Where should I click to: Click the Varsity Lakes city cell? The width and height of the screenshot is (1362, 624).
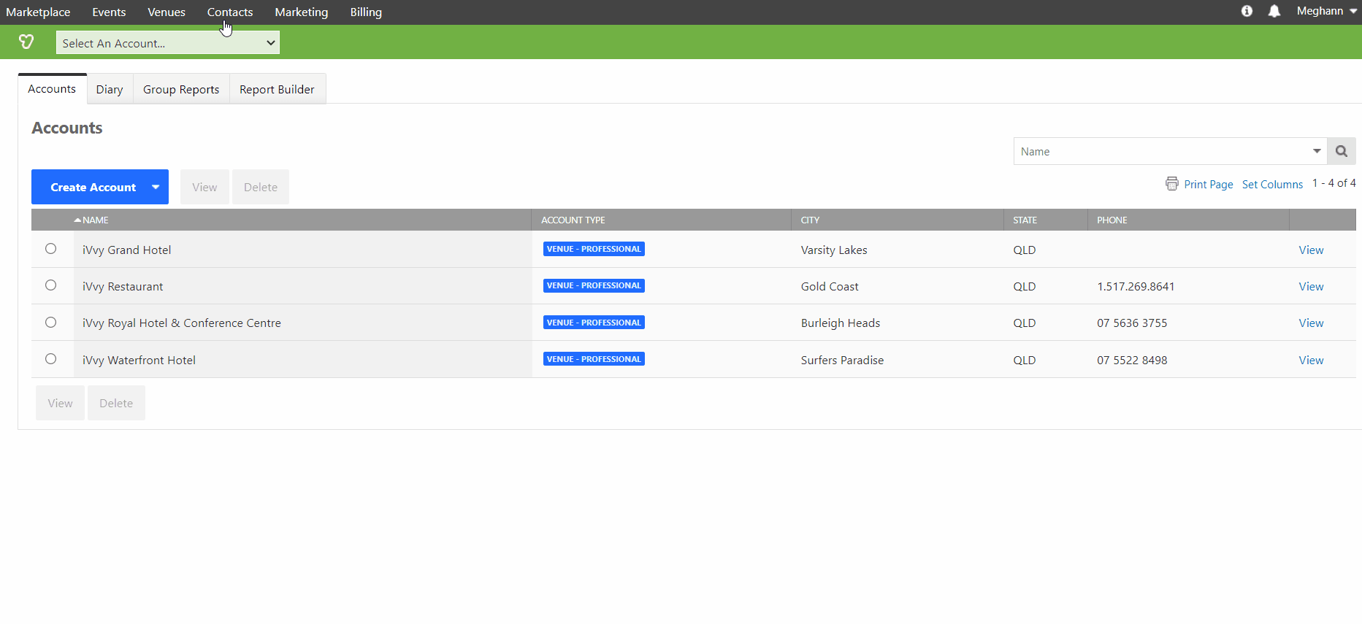tap(834, 250)
